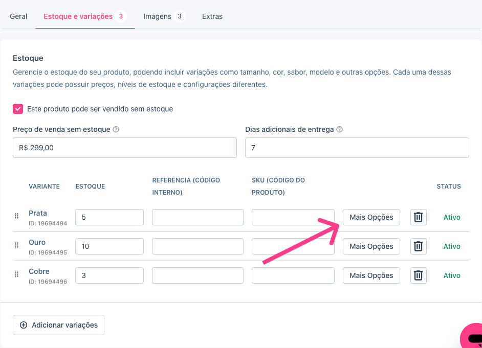The image size is (482, 348).
Task: Click the Prata Referência code field
Action: click(x=198, y=217)
